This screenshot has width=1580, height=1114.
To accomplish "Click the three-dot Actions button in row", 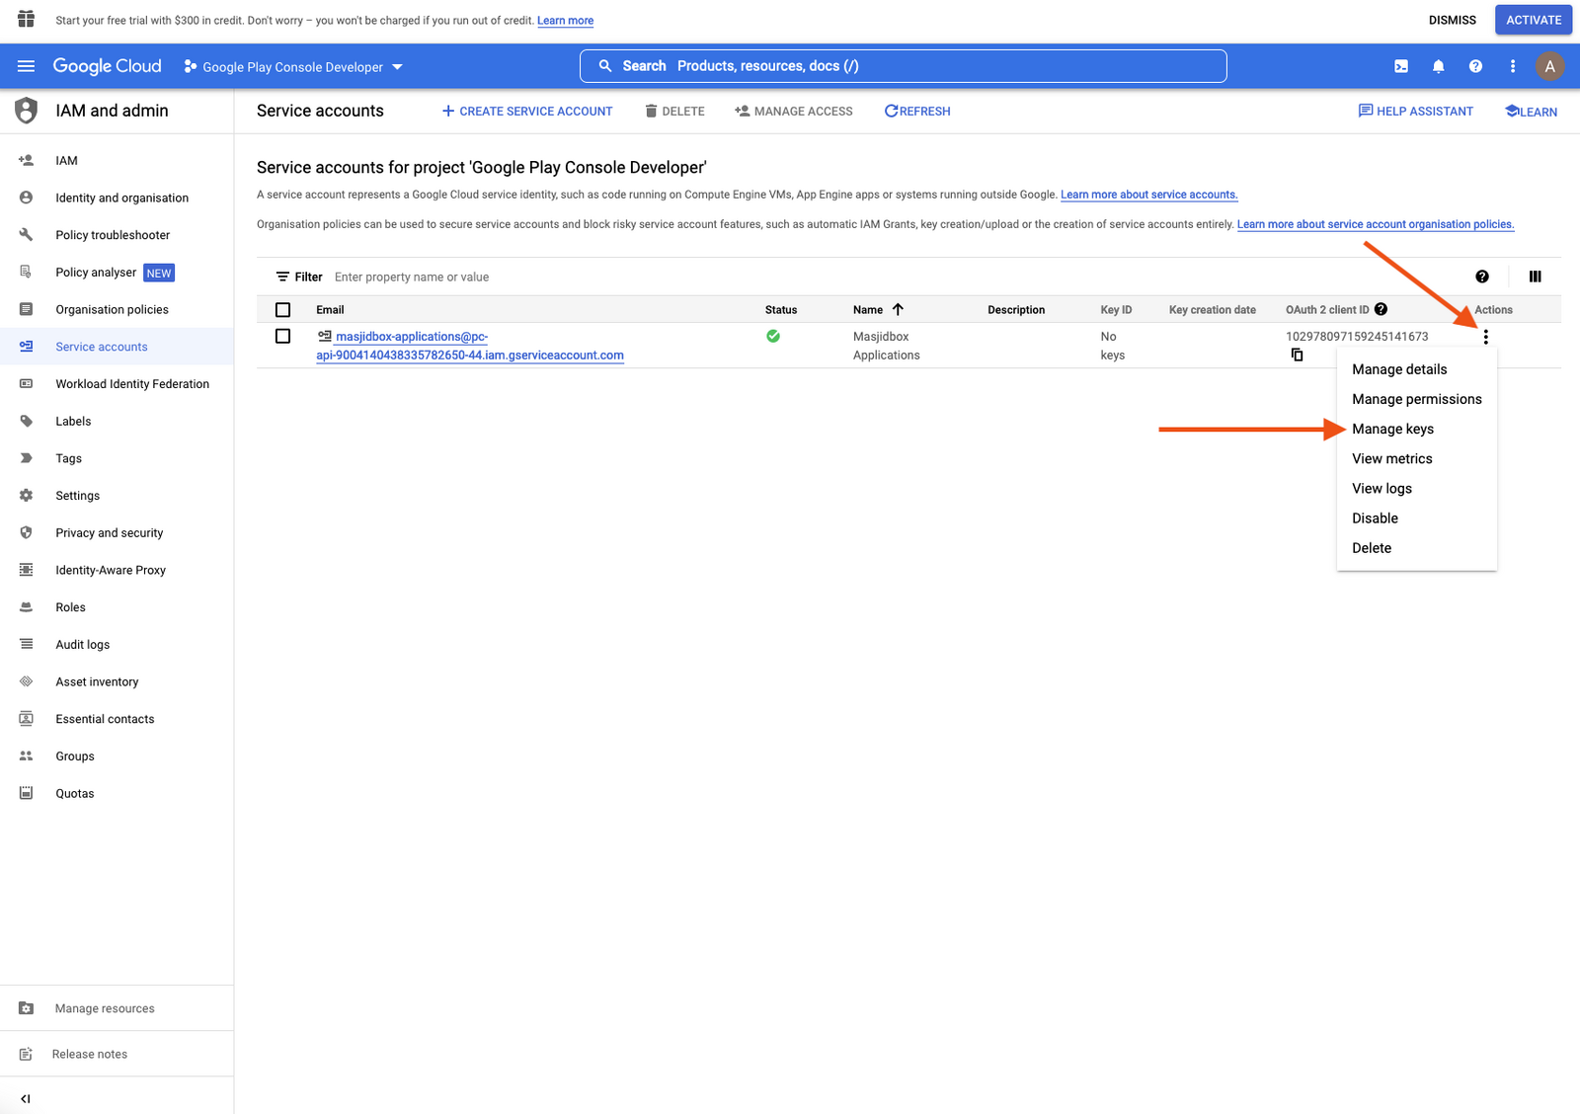I will 1485,337.
